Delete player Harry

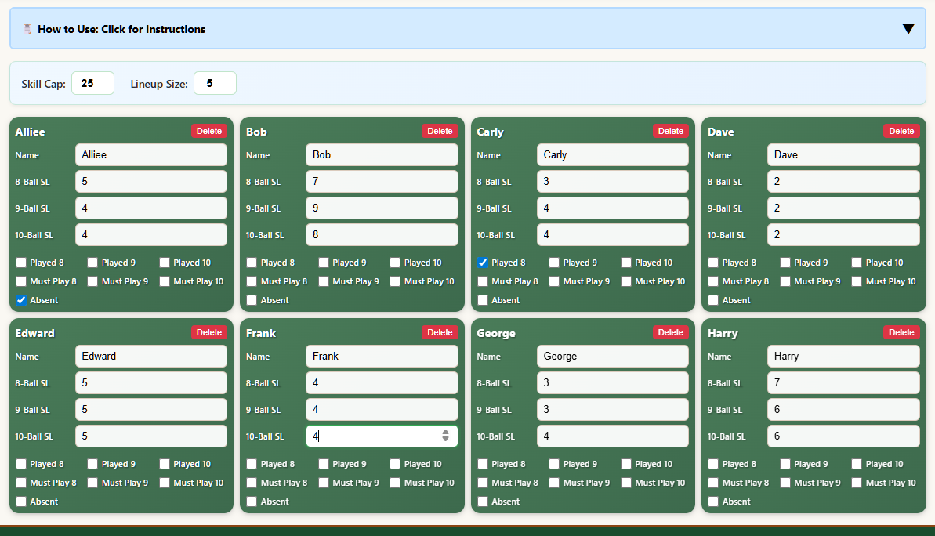(x=901, y=331)
